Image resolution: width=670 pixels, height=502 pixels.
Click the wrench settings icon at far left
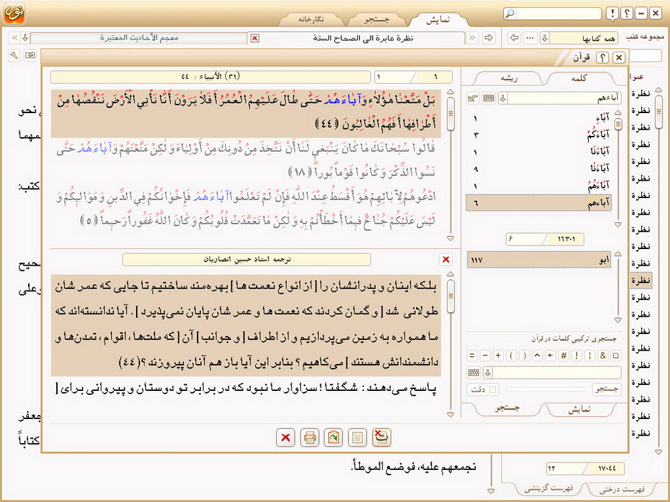pyautogui.click(x=15, y=55)
